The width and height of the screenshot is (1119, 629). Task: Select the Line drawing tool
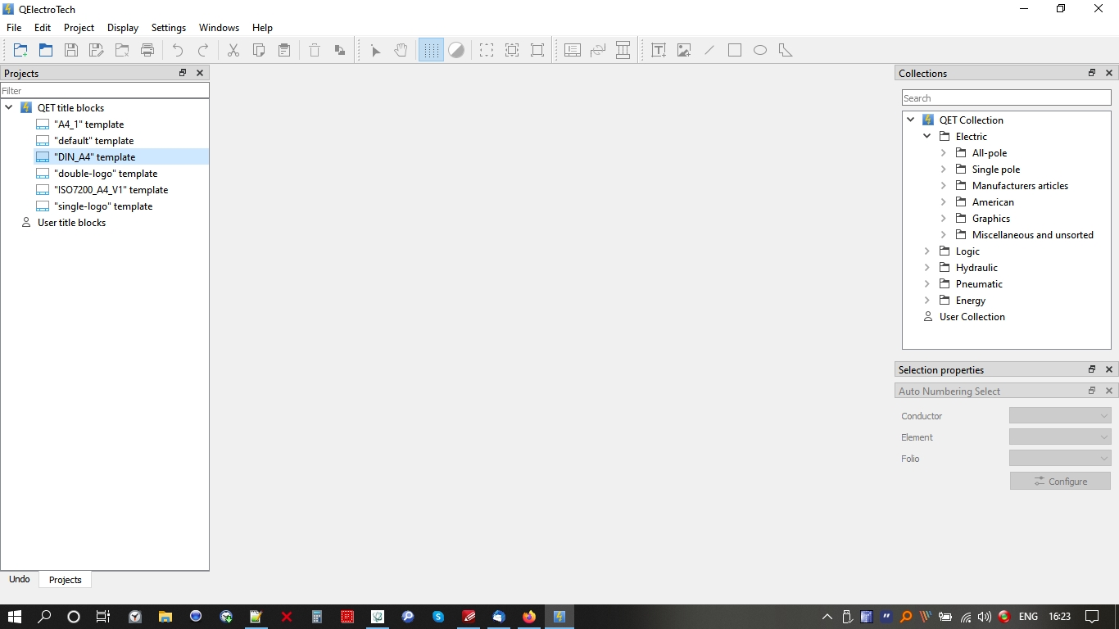(x=709, y=50)
